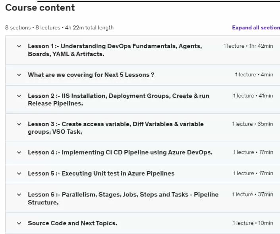Expand the Source Code section chevron

coord(19,223)
